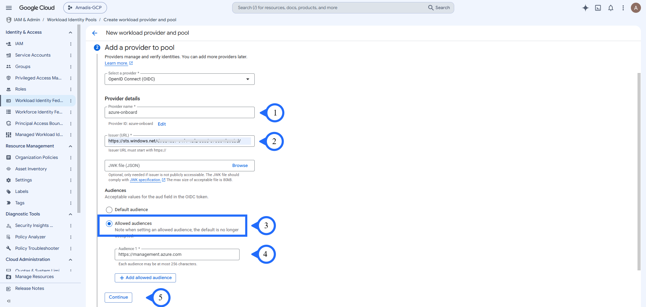The height and width of the screenshot is (307, 646).
Task: Open notifications bell
Action: 611,8
